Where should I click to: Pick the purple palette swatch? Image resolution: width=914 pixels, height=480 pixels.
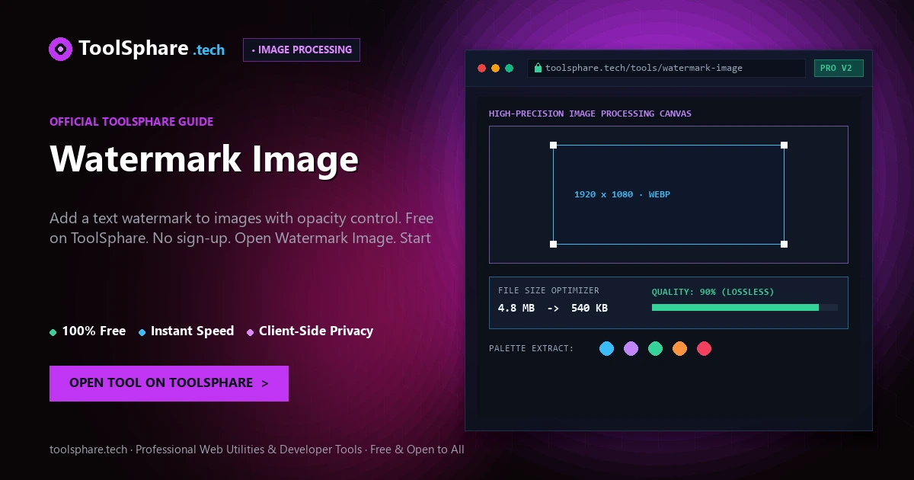click(x=631, y=348)
